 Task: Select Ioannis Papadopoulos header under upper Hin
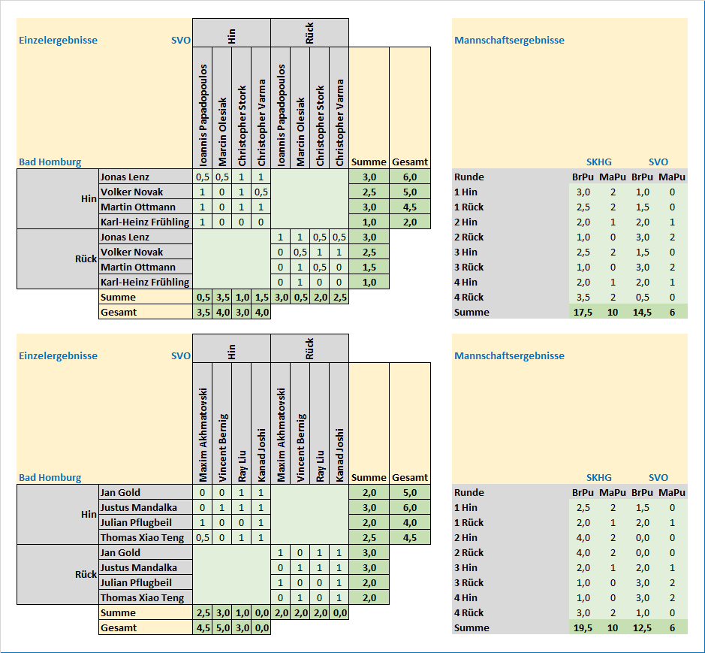203,114
